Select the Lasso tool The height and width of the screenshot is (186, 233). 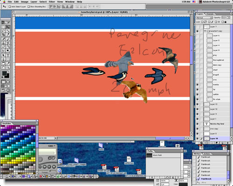point(3,31)
